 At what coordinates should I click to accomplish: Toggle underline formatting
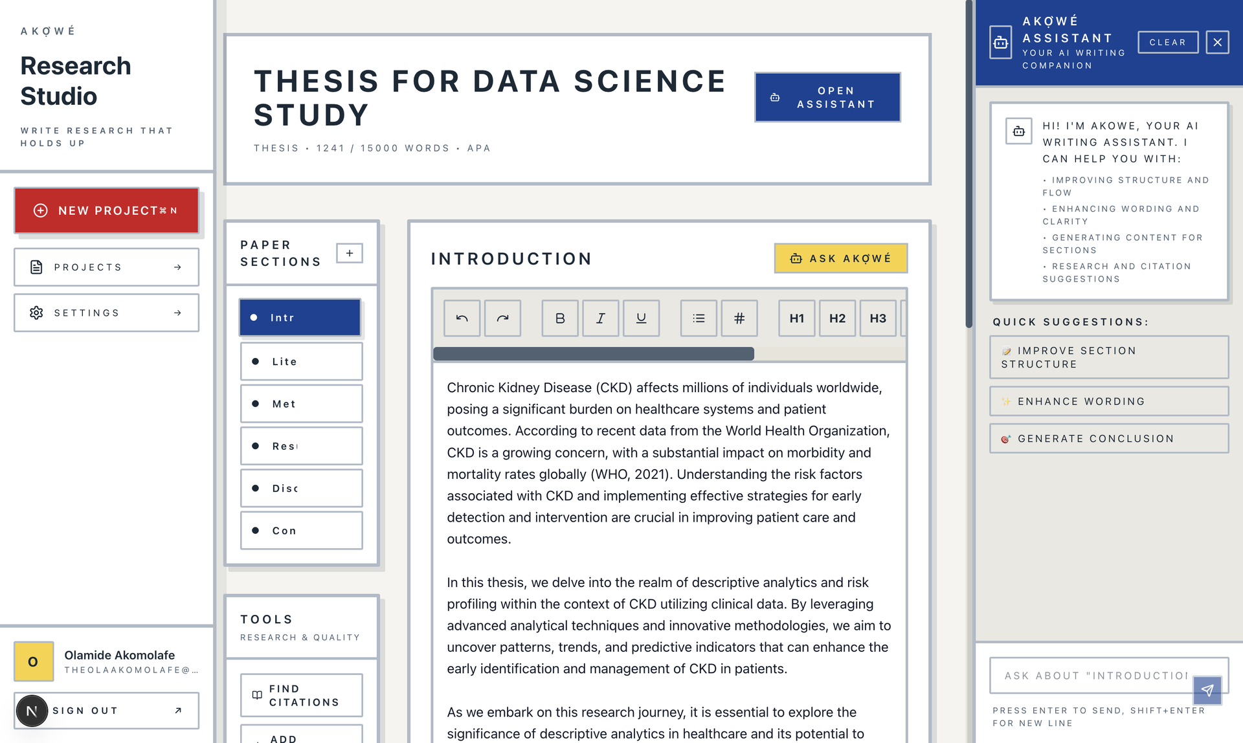641,318
